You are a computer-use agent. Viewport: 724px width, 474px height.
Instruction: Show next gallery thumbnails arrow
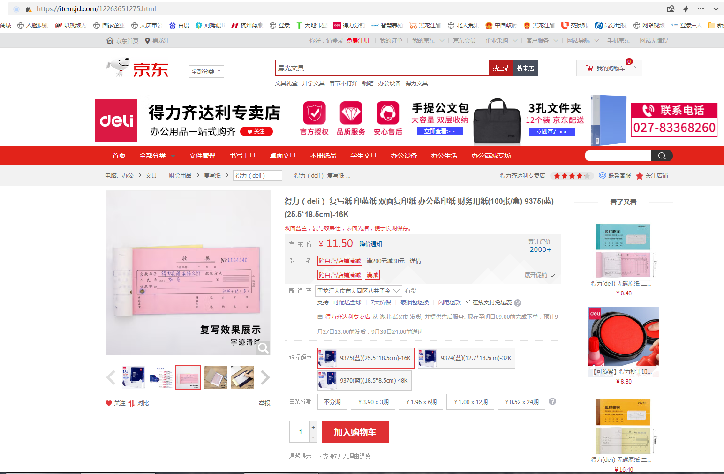point(265,377)
